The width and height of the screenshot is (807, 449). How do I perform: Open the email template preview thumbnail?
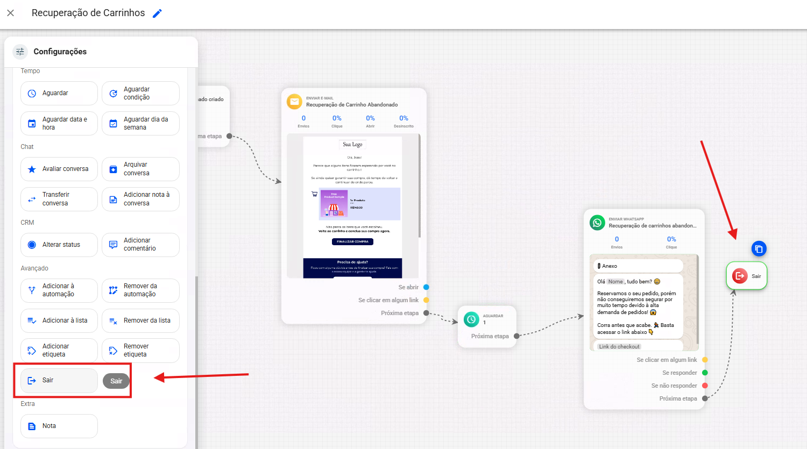click(x=353, y=206)
